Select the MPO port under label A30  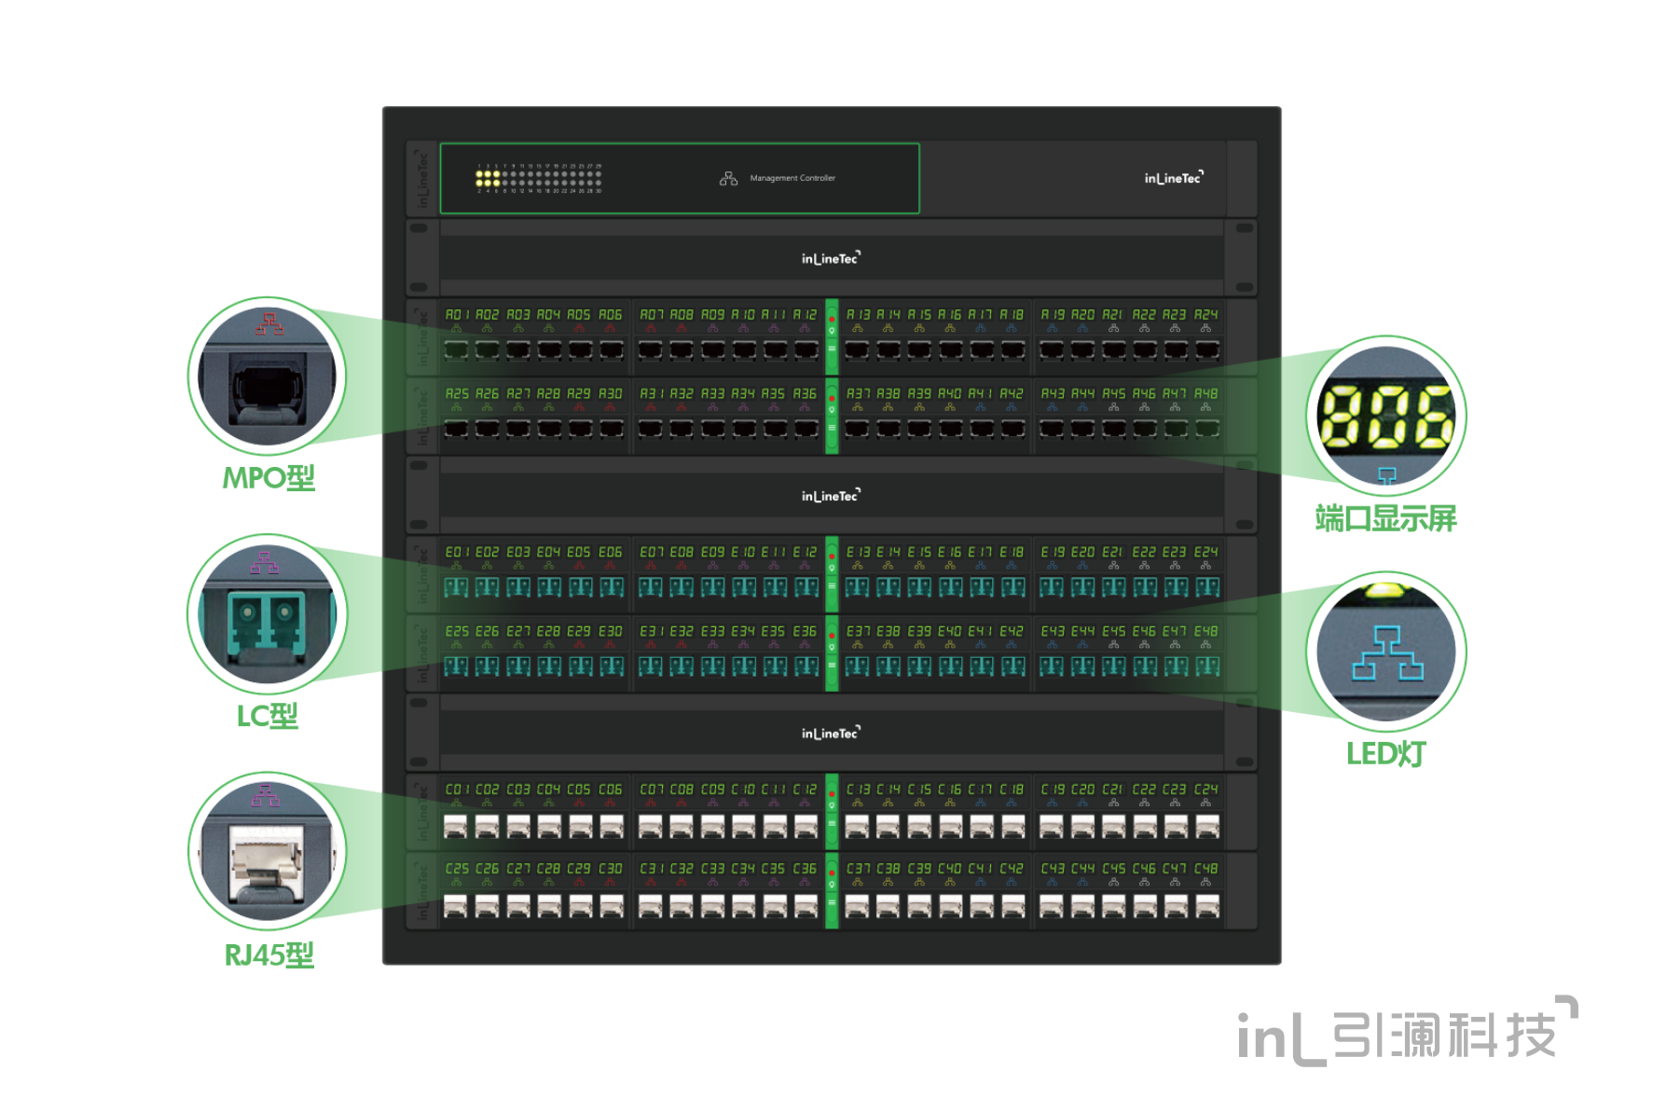612,429
